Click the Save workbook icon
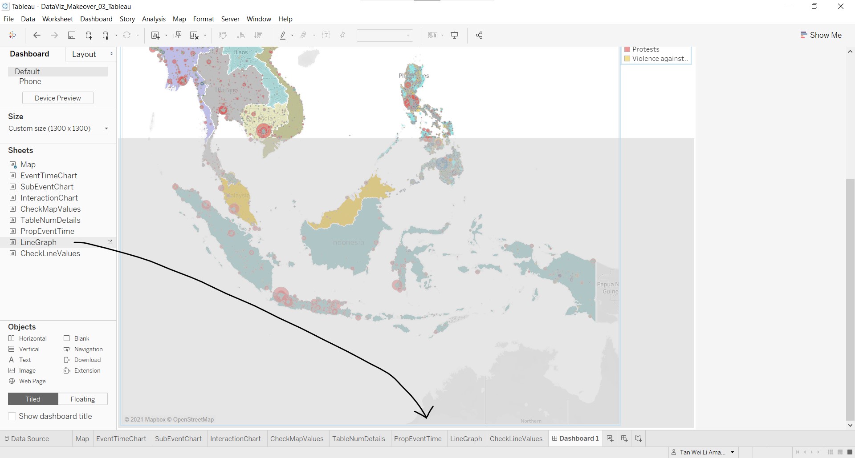This screenshot has height=458, width=855. (71, 36)
